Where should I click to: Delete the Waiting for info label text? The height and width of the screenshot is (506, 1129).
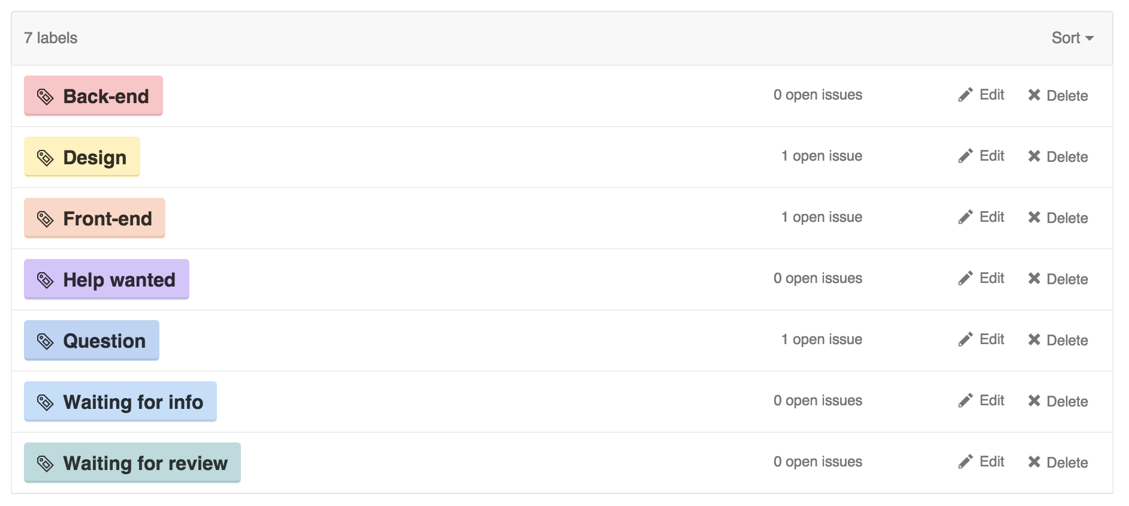coord(1067,402)
